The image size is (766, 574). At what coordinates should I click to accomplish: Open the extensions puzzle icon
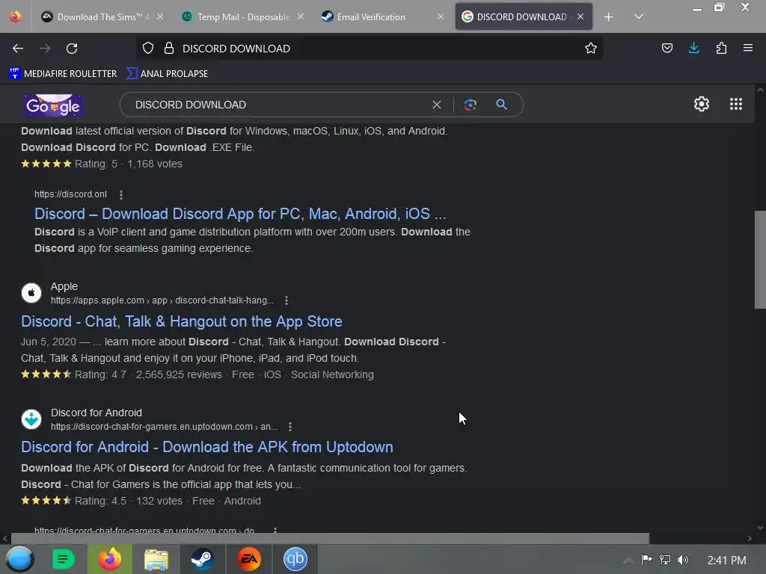tap(721, 48)
